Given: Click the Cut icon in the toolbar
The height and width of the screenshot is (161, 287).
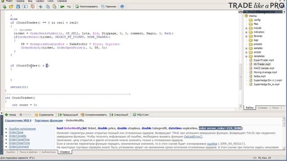Looking at the screenshot, I should tap(41, 7).
